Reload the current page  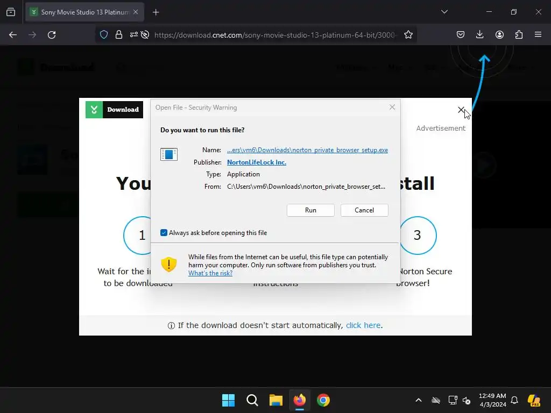coord(52,35)
